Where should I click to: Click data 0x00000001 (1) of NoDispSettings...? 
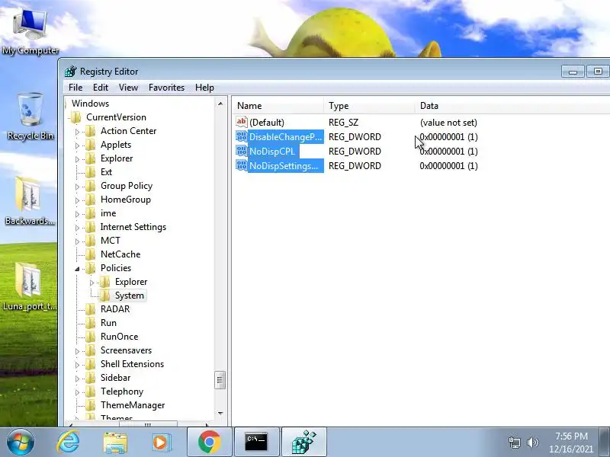point(448,166)
